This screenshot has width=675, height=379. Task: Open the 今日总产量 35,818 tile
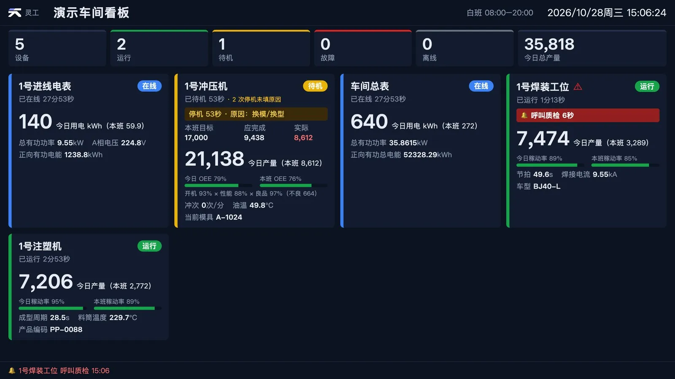[592, 48]
